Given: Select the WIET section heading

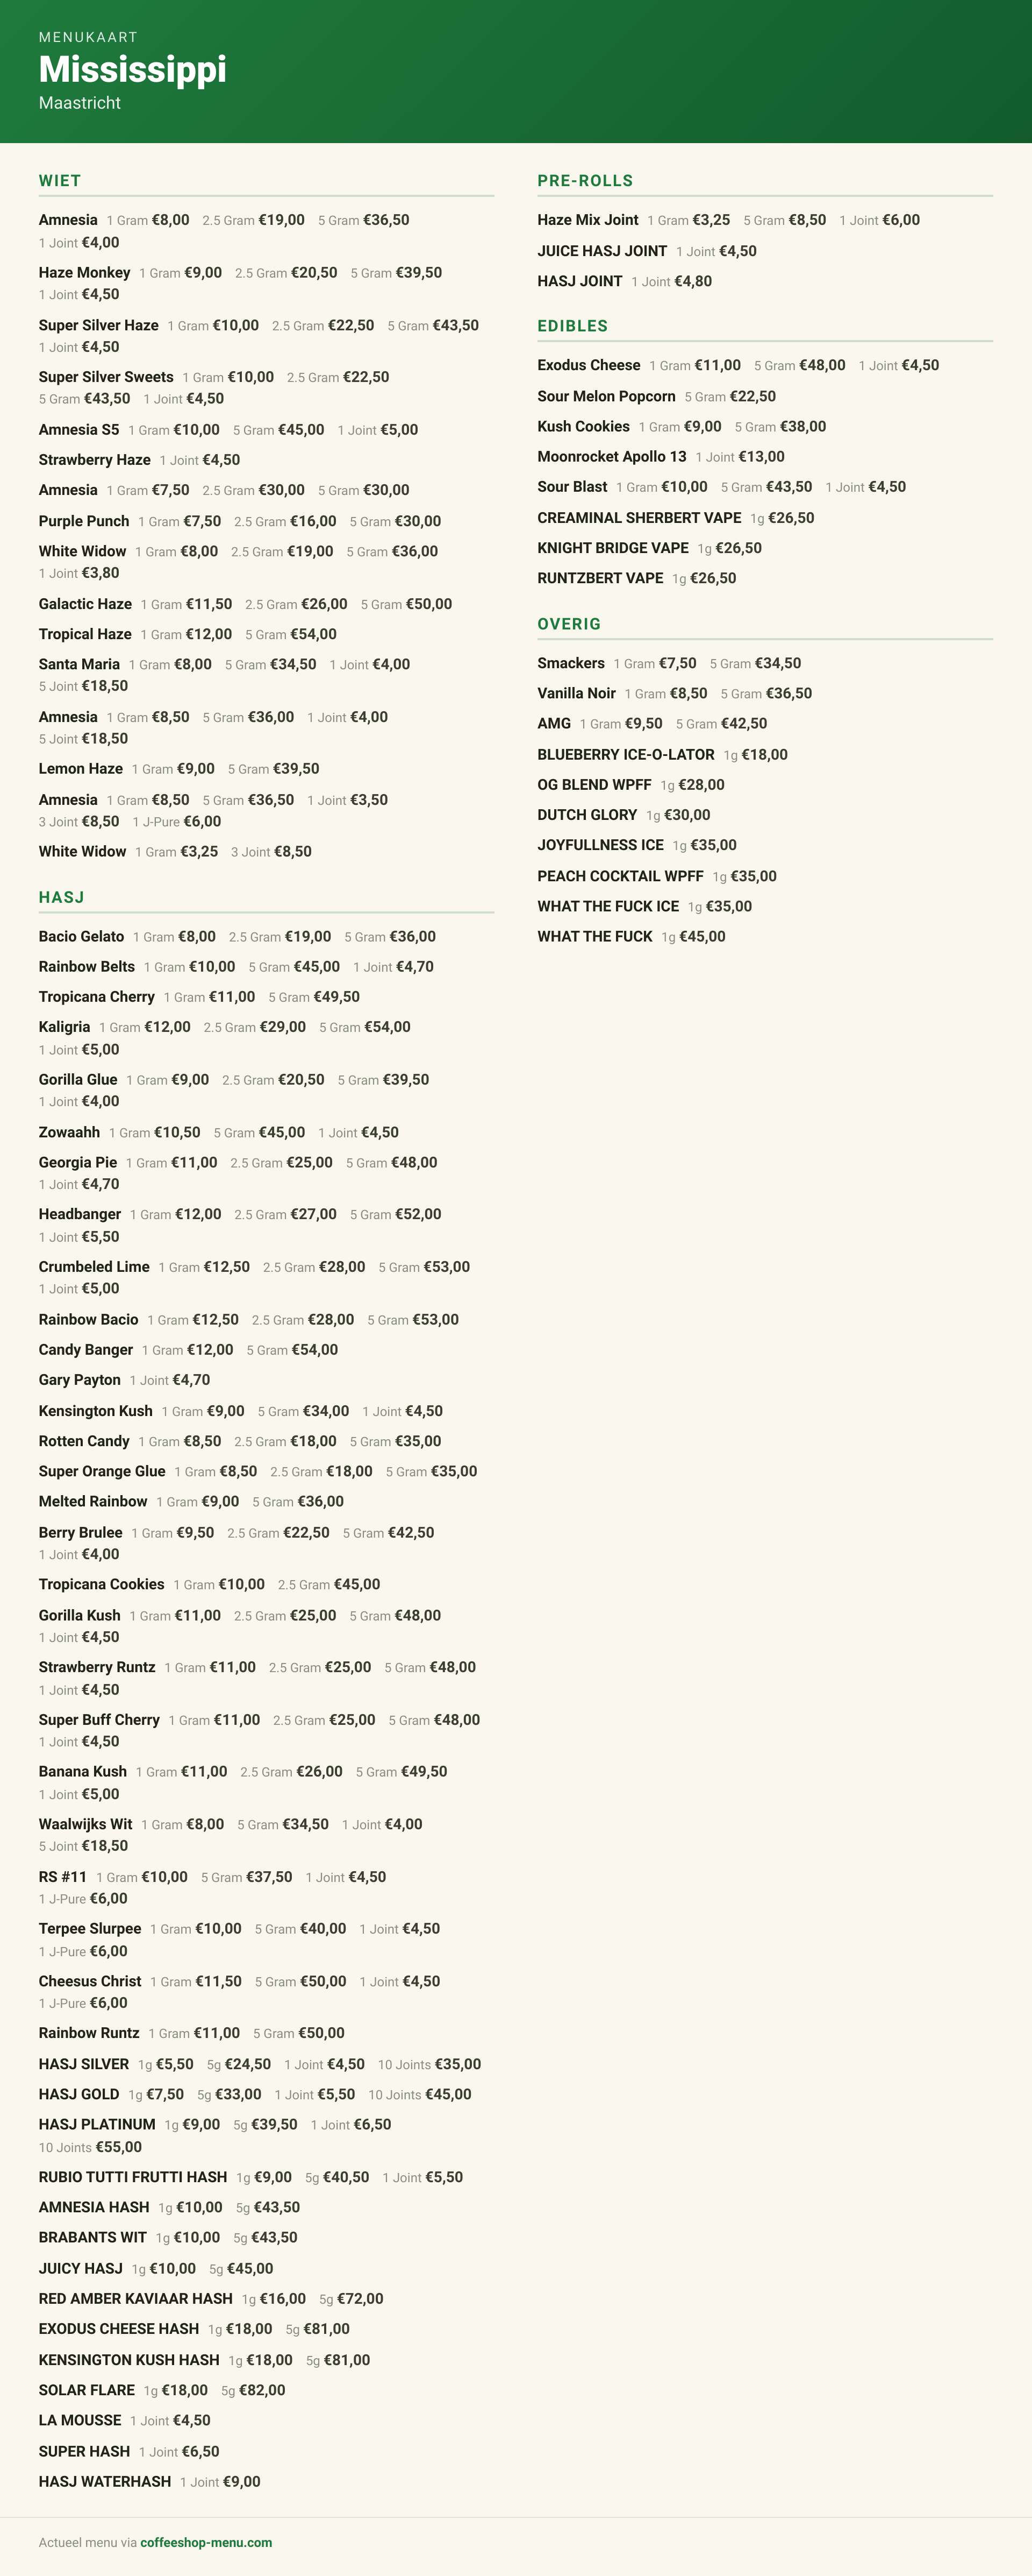Looking at the screenshot, I should [60, 181].
